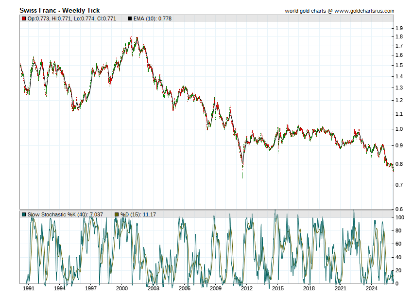413x301 pixels.
Task: Click the 2012 label on the time axis
Action: tap(247, 288)
